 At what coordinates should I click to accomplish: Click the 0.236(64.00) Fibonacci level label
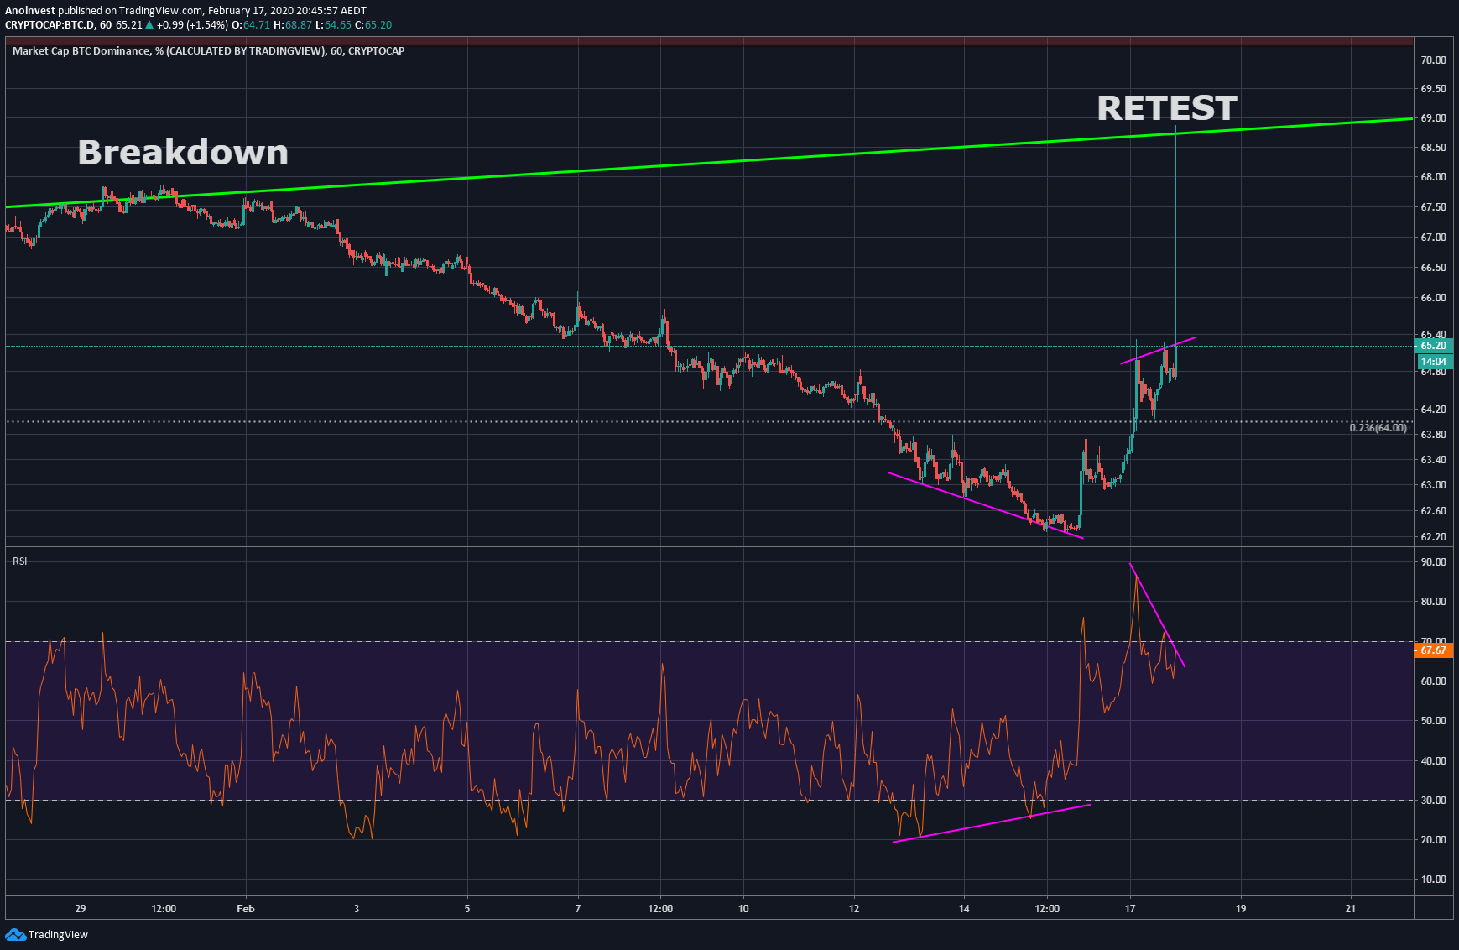pos(1378,428)
